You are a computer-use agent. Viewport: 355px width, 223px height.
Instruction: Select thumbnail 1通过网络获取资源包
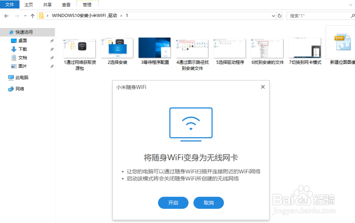(80, 48)
